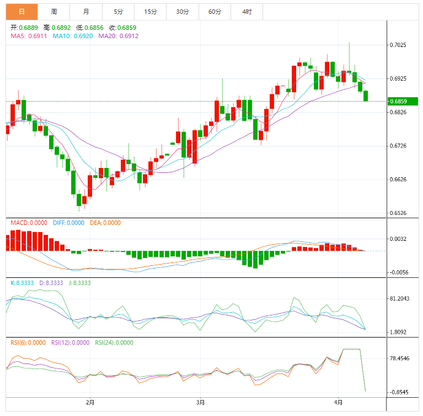Click the RSI(12): 0.0000 label
The width and height of the screenshot is (423, 416).
pyautogui.click(x=70, y=343)
